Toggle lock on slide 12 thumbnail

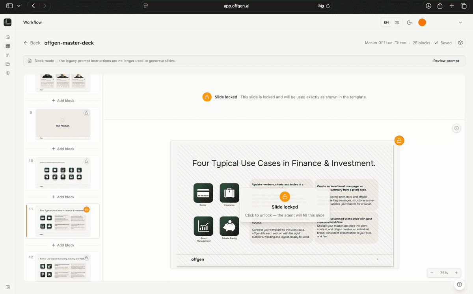tap(86, 258)
